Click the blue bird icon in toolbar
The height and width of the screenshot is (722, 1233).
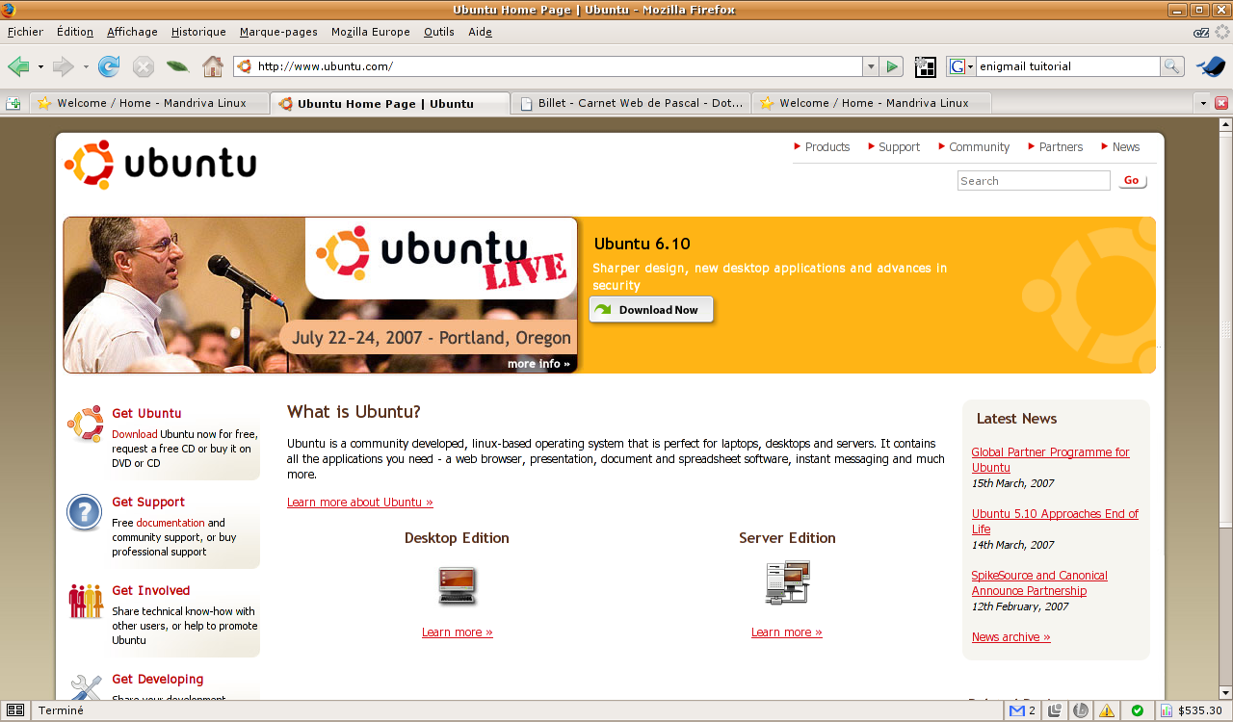pos(1211,66)
